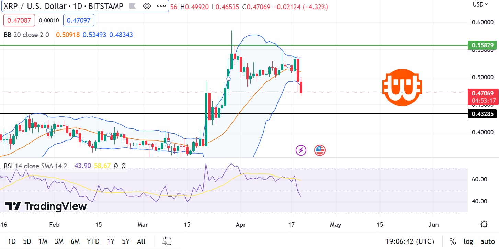
Task: Open the three-dot More menu beside symbol
Action: pyautogui.click(x=161, y=6)
